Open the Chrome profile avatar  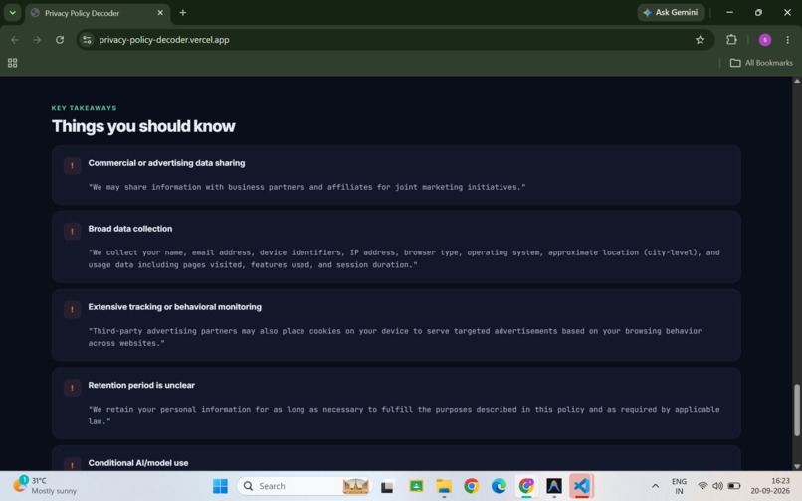pyautogui.click(x=764, y=40)
